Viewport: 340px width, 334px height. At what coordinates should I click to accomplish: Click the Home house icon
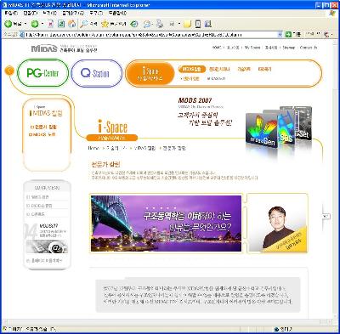point(72,24)
